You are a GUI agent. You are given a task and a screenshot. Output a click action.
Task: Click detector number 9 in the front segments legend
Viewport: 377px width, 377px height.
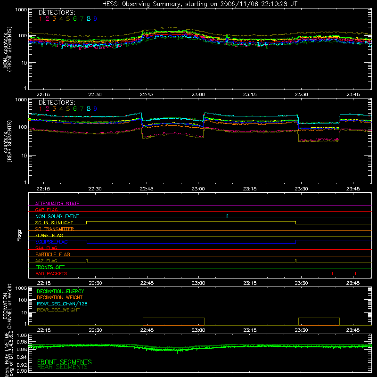(96, 19)
